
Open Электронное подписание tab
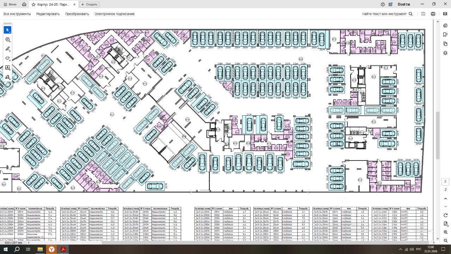click(x=115, y=14)
